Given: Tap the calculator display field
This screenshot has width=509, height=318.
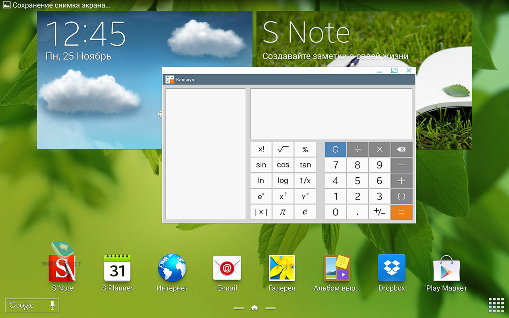Looking at the screenshot, I should tap(331, 114).
